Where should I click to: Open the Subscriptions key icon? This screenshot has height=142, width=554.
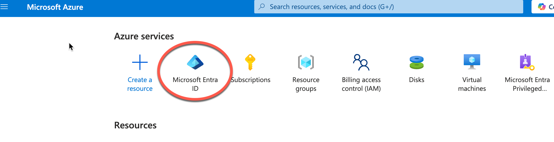click(250, 62)
